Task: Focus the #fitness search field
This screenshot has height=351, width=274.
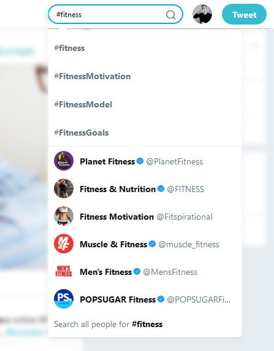Action: (116, 14)
